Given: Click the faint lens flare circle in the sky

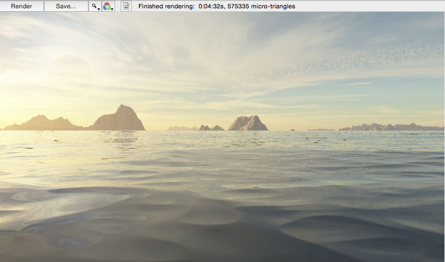Looking at the screenshot, I should click(70, 74).
